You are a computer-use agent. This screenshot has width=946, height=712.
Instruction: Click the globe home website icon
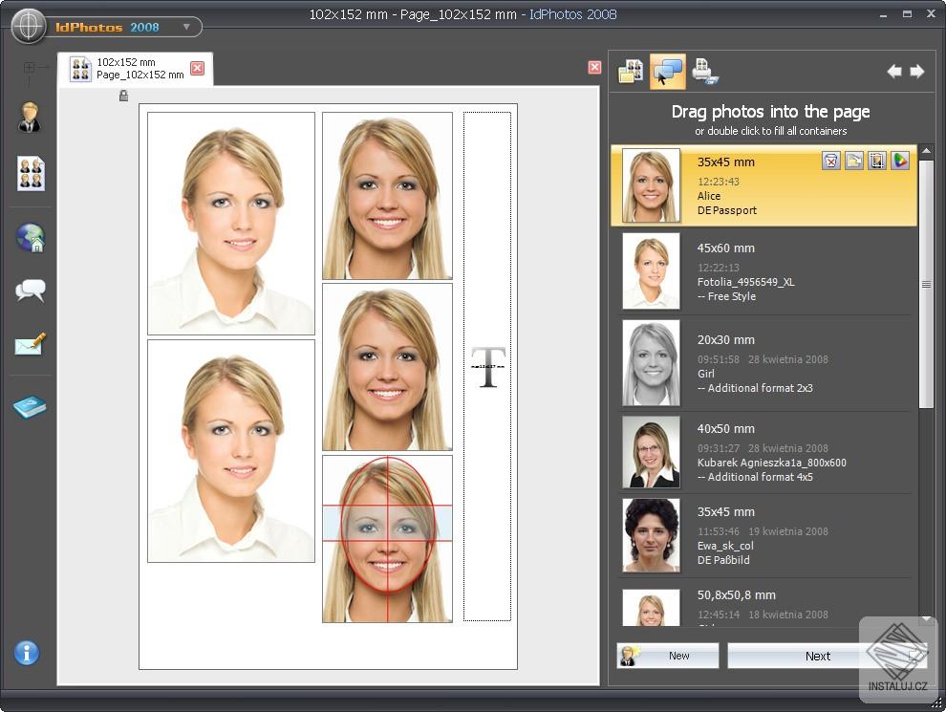click(31, 237)
